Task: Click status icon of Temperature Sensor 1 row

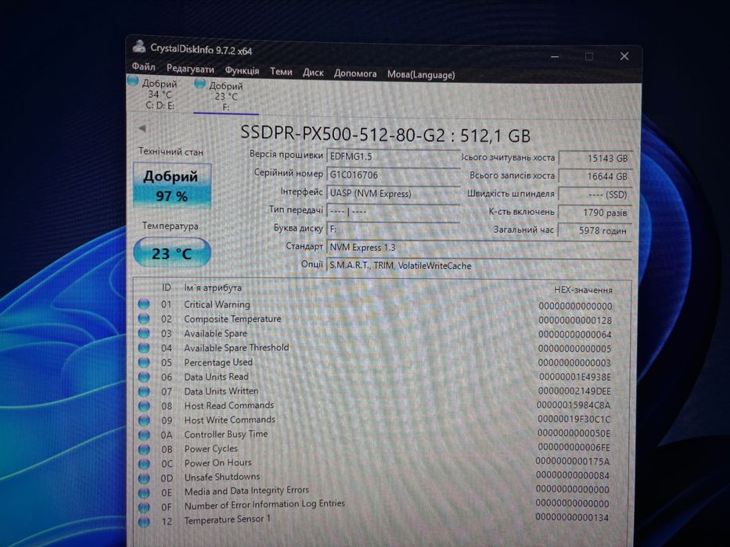Action: click(x=144, y=521)
